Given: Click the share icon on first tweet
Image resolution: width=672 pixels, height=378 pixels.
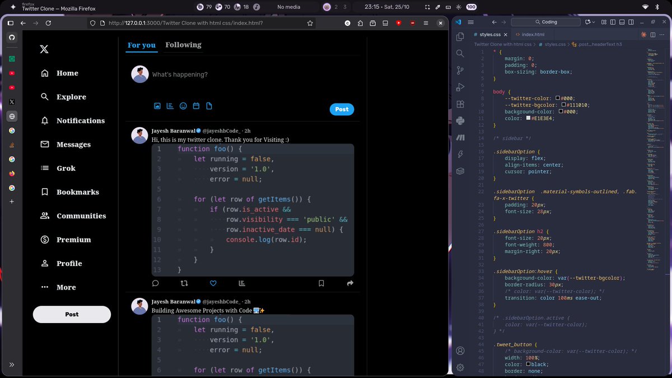Looking at the screenshot, I should pos(350,283).
